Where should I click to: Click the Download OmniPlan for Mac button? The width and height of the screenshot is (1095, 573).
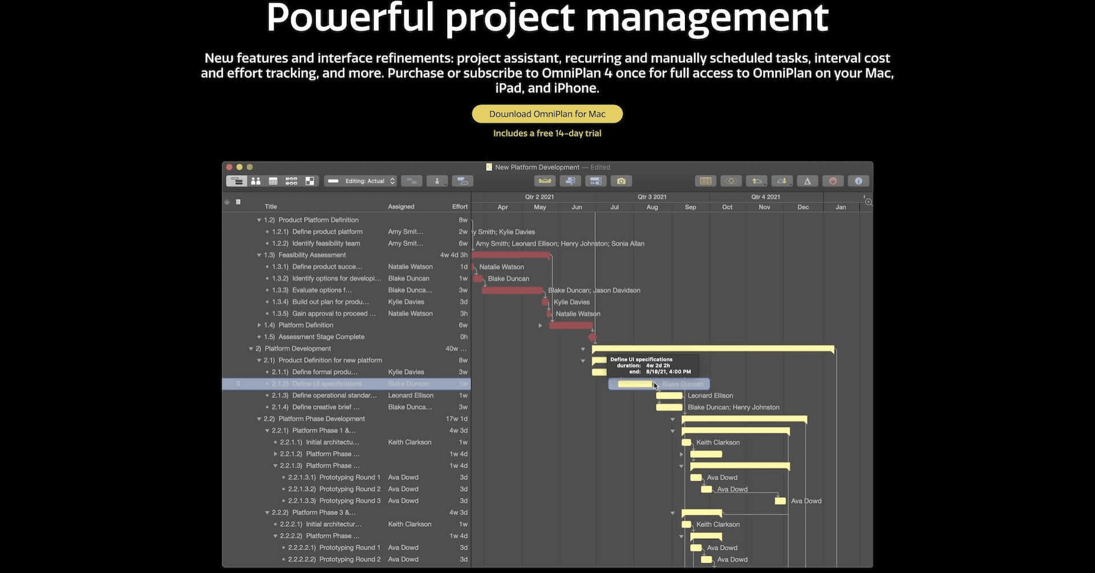pyautogui.click(x=547, y=114)
